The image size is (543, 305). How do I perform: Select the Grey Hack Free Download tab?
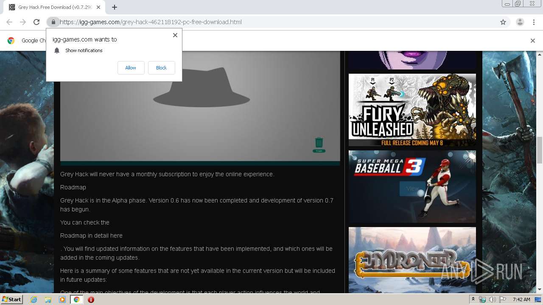[53, 7]
